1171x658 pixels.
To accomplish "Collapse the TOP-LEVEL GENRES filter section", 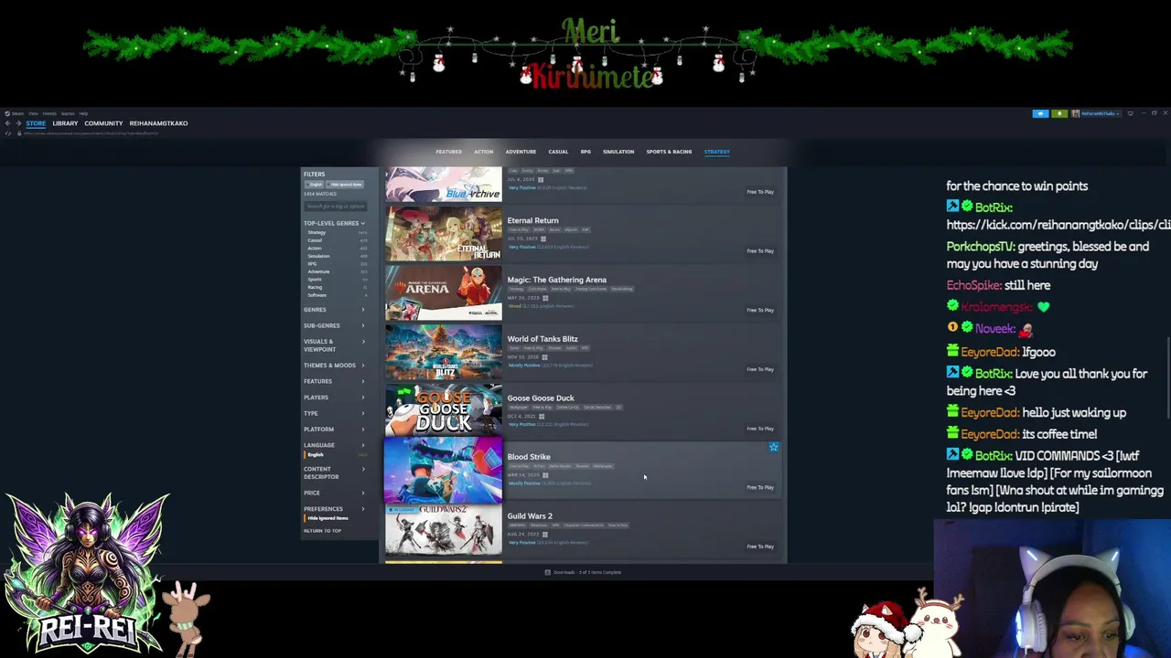I will click(335, 223).
